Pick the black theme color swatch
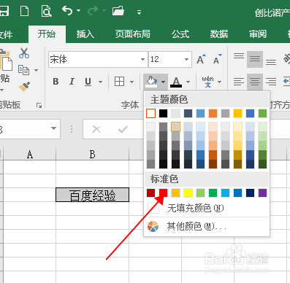 click(x=163, y=113)
